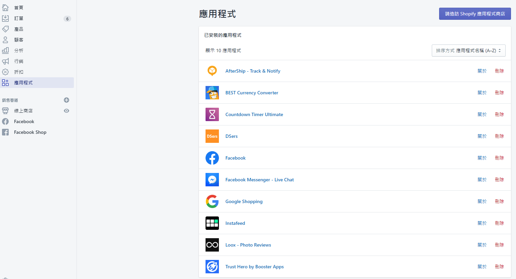The width and height of the screenshot is (516, 279).
Task: Open Countdown Timer Ultimate app link
Action: (254, 114)
